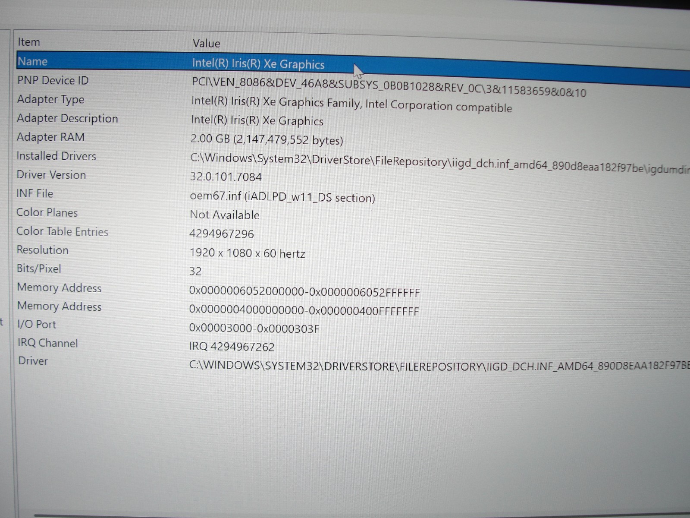Select the Memory Address row ending 6052FFFFFFF
Screen dimensions: 690x518
59,287
